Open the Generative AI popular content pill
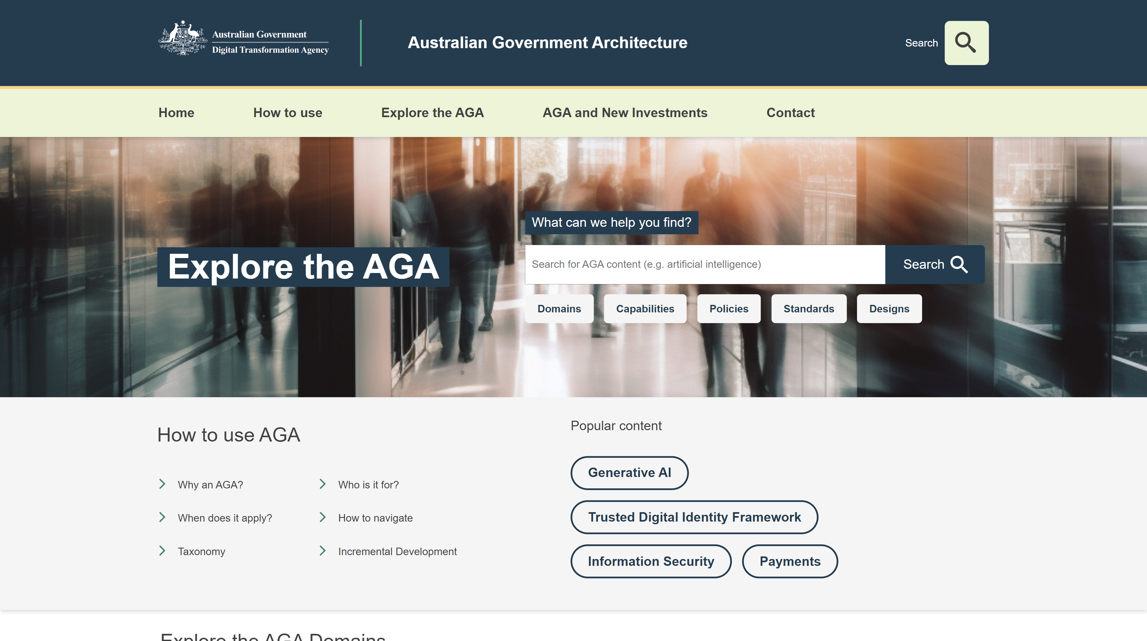Image resolution: width=1147 pixels, height=641 pixels. [x=629, y=473]
